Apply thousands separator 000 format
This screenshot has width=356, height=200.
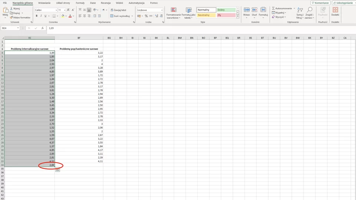click(151, 16)
